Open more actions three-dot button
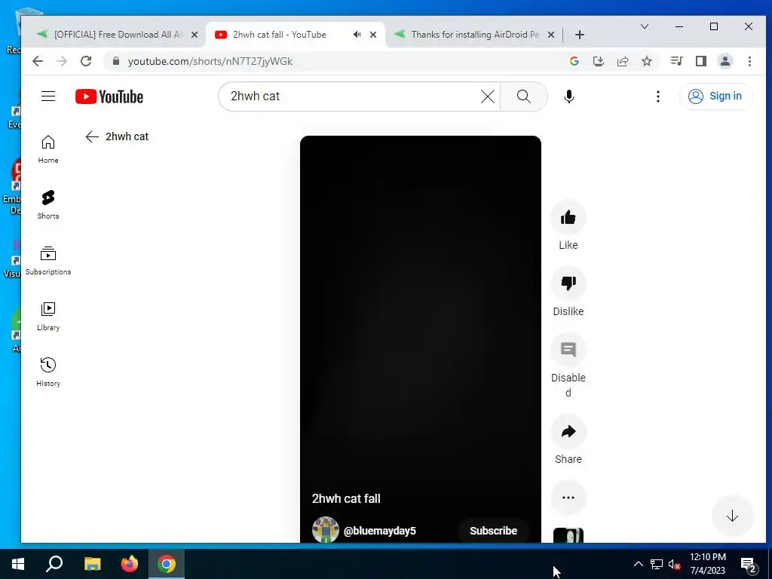The width and height of the screenshot is (772, 579). tap(568, 498)
